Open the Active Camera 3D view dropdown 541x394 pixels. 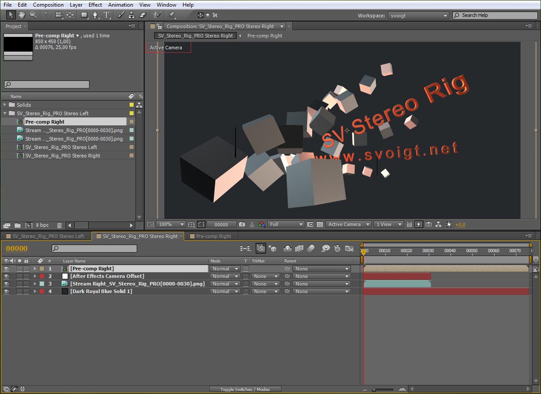[x=349, y=225]
